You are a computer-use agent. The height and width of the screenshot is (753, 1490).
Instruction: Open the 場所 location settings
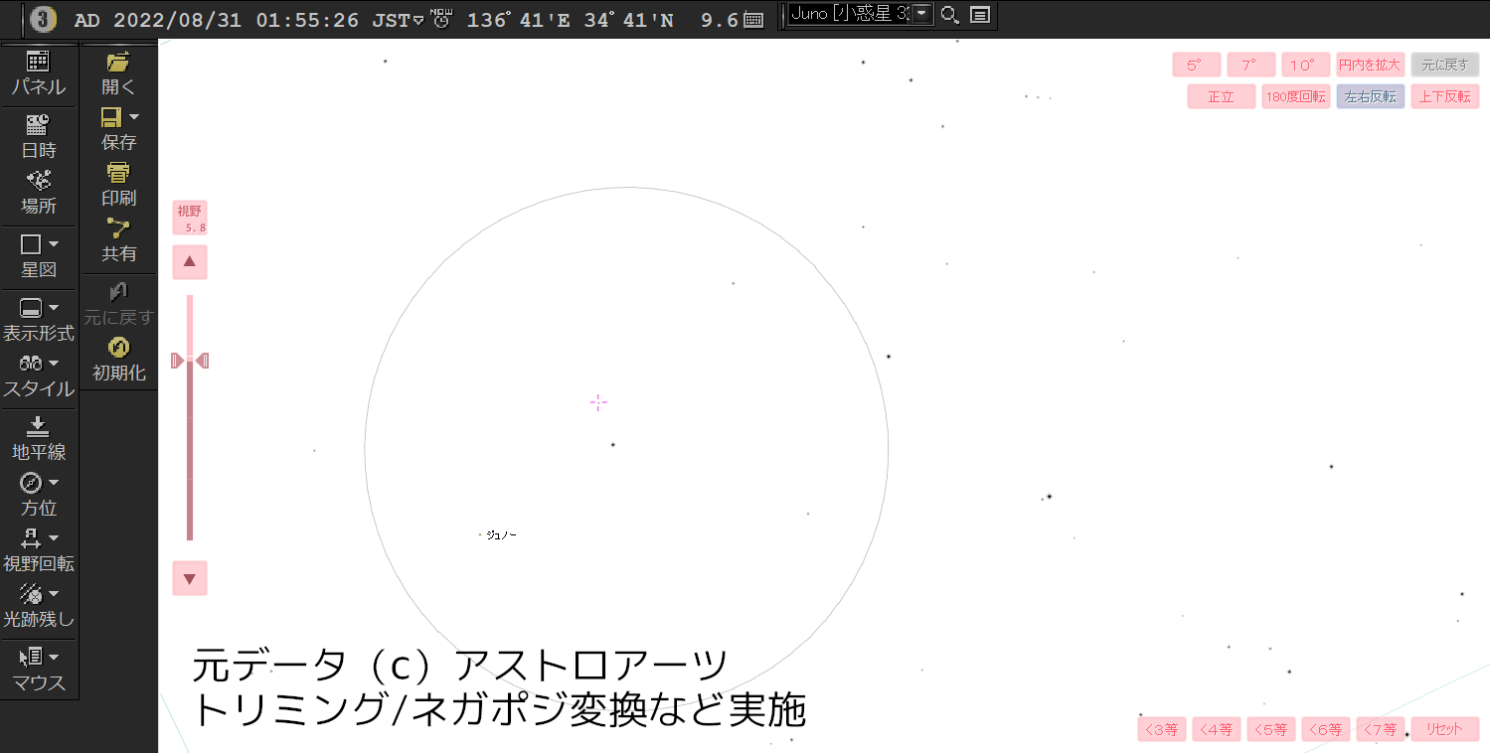click(x=39, y=193)
